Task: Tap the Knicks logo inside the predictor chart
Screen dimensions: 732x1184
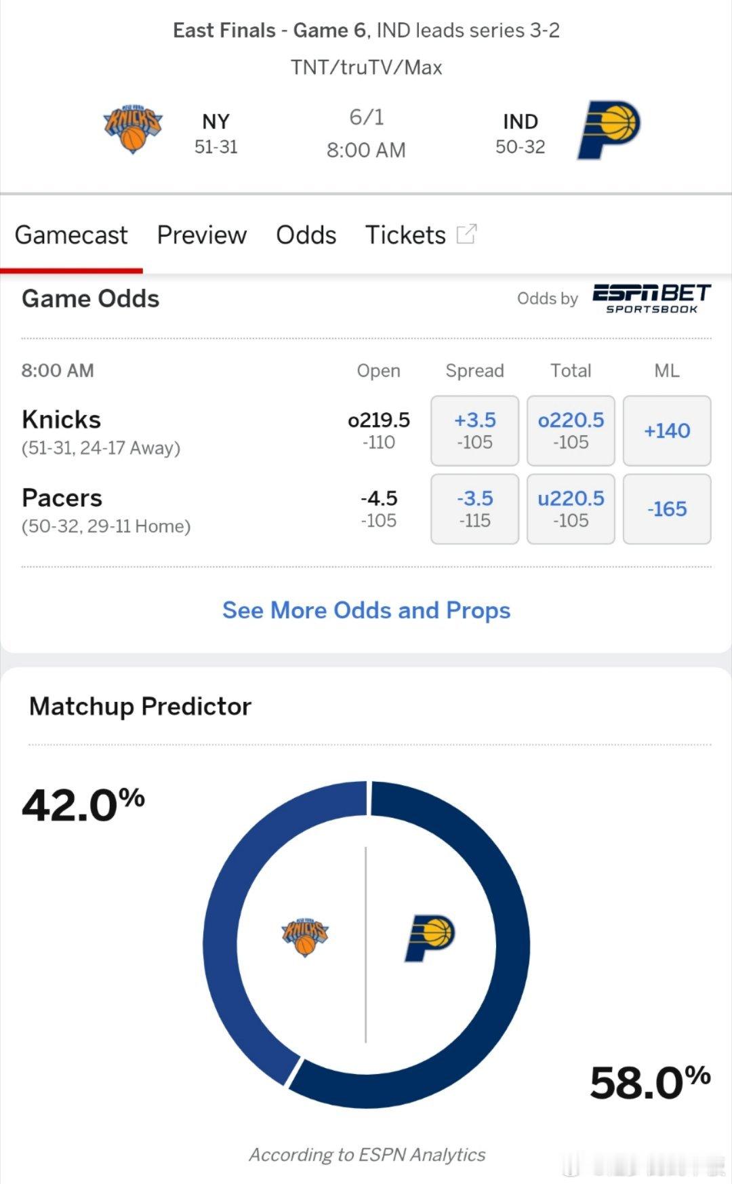Action: 305,936
